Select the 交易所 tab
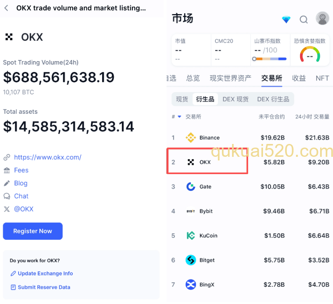Viewport: 333px width, 304px height. click(271, 78)
